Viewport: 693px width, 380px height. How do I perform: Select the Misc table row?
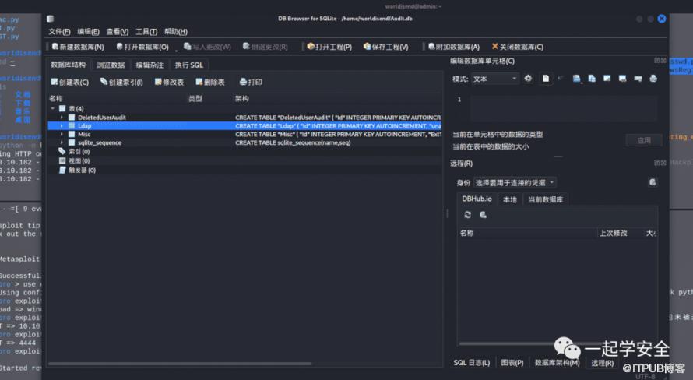tap(244, 135)
